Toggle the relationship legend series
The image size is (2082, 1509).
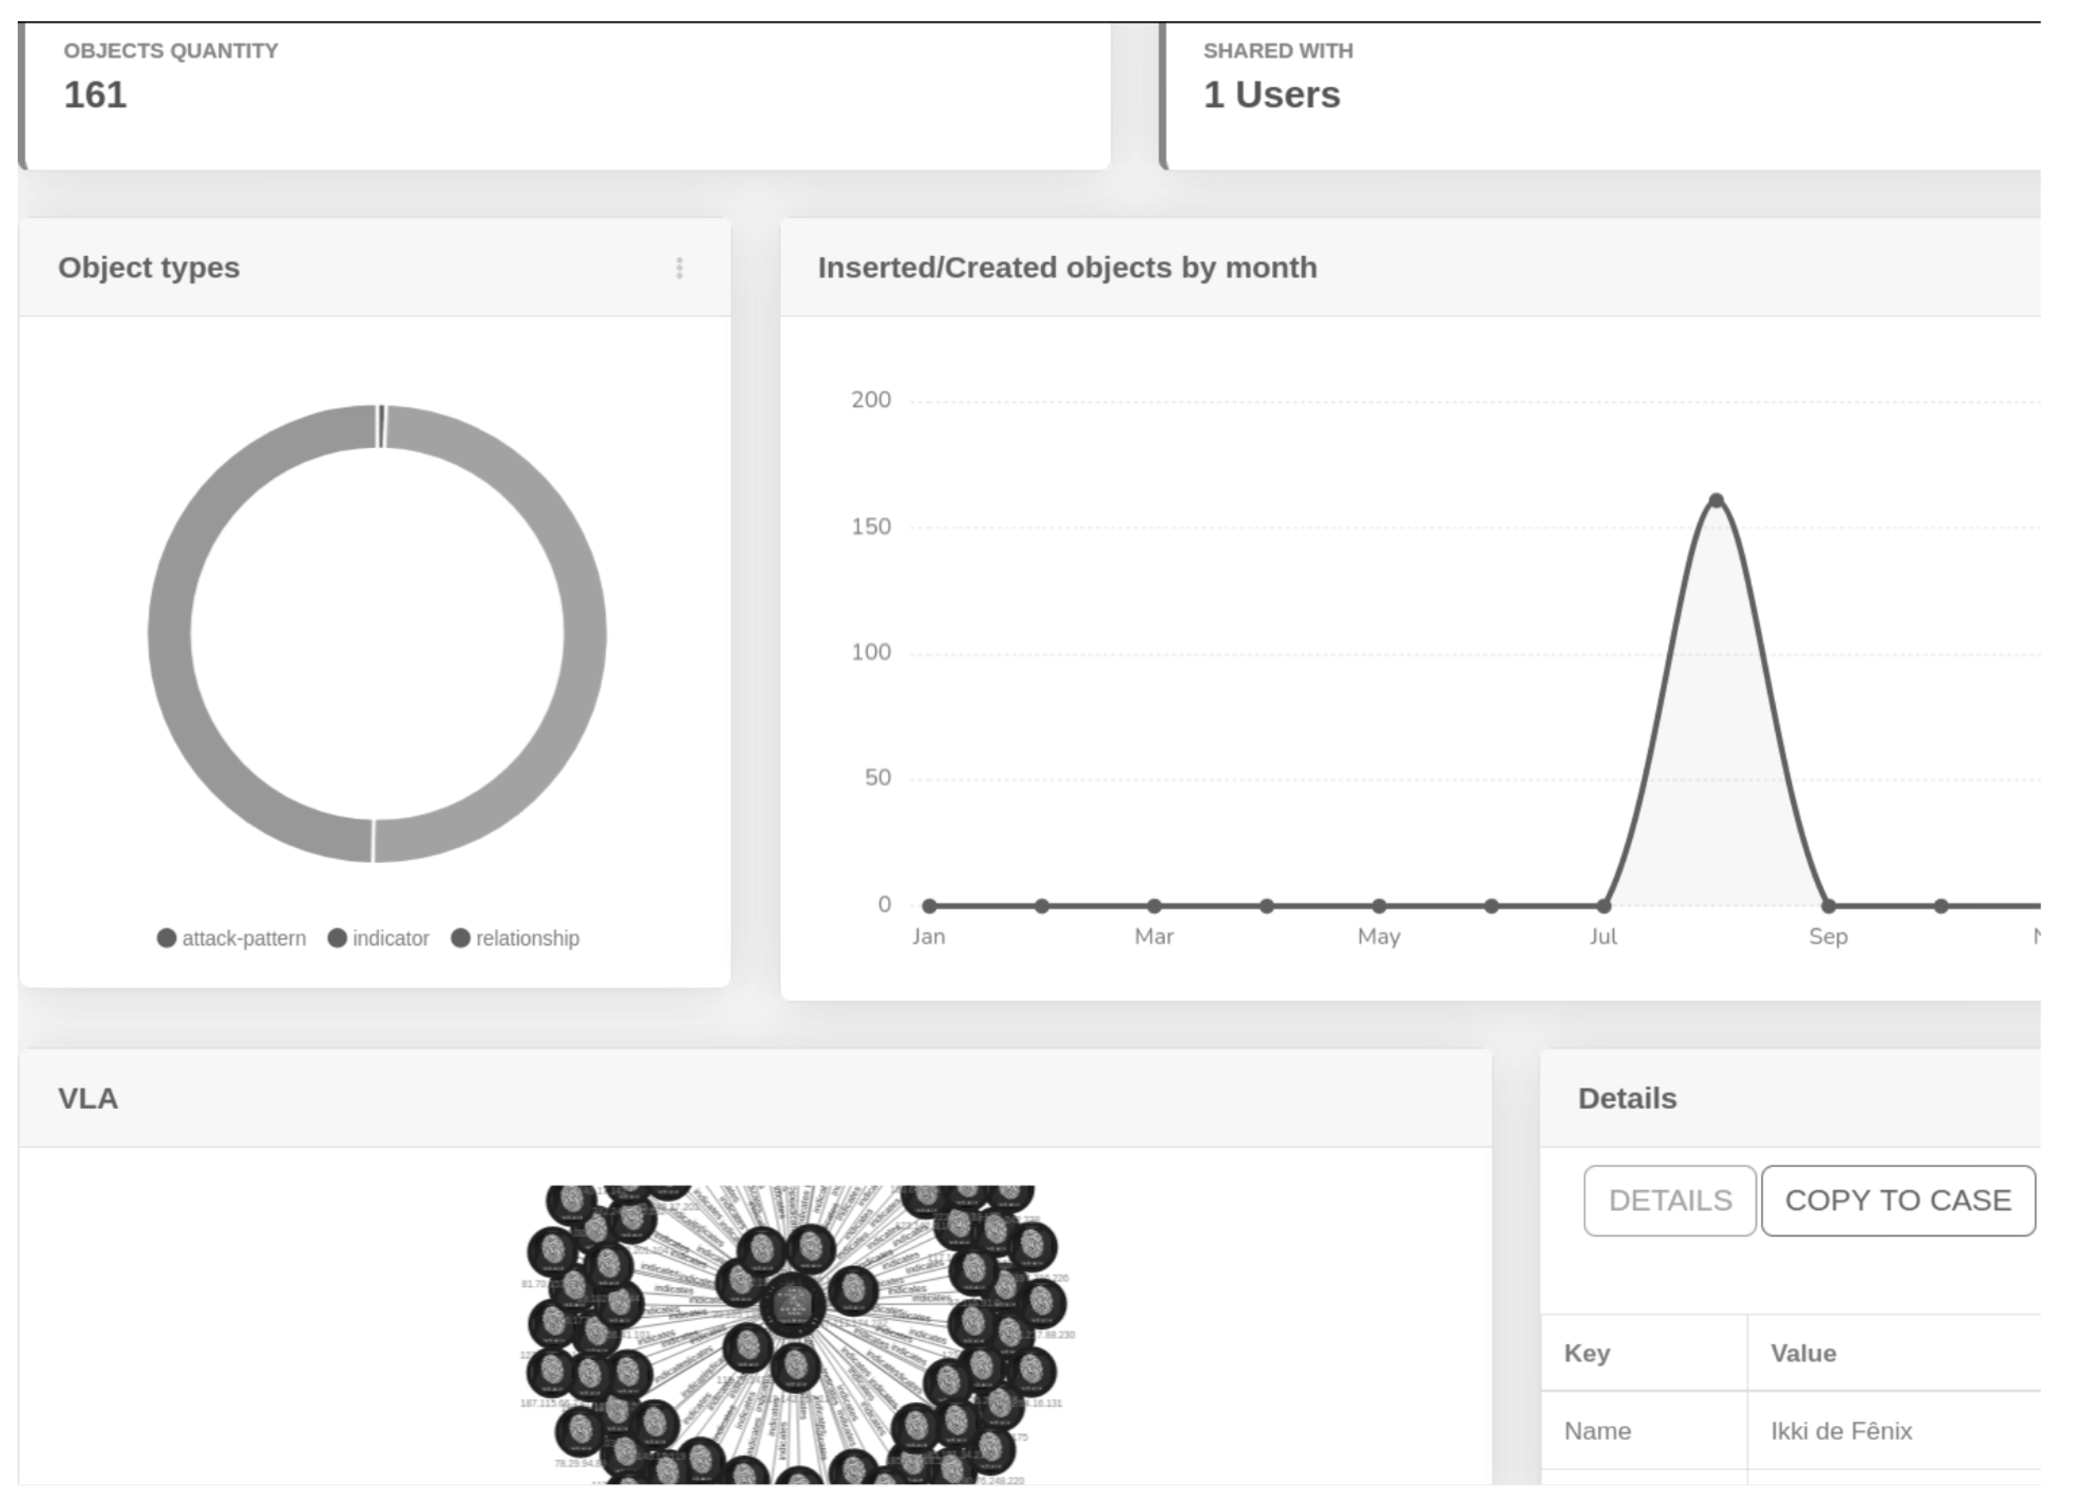coord(527,938)
